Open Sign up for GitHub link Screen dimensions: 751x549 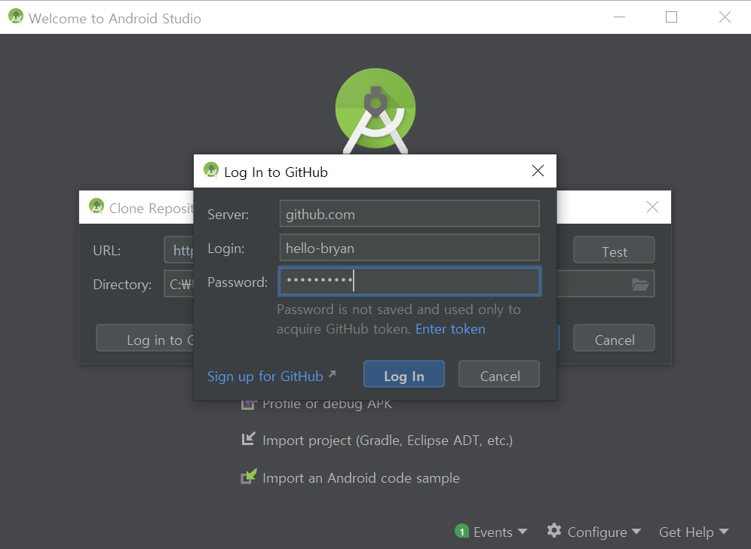[265, 377]
